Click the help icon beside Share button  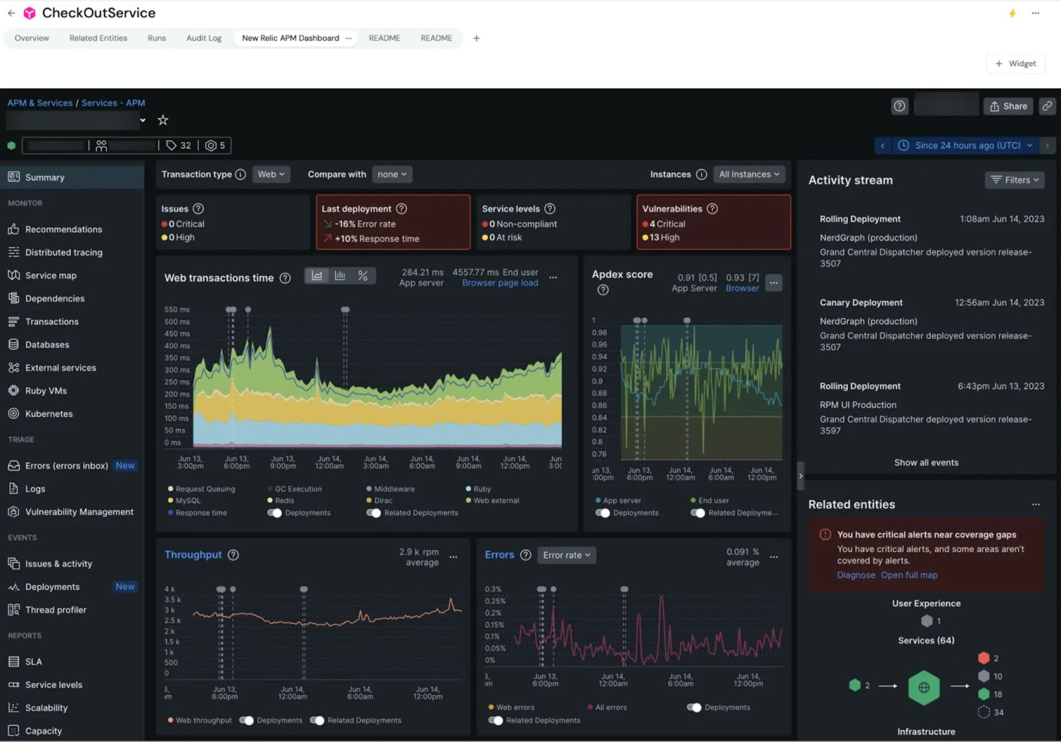pos(899,106)
